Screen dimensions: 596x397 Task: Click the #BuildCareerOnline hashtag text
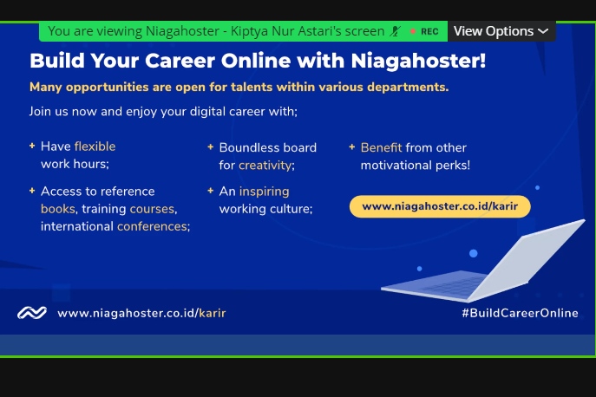(x=520, y=313)
